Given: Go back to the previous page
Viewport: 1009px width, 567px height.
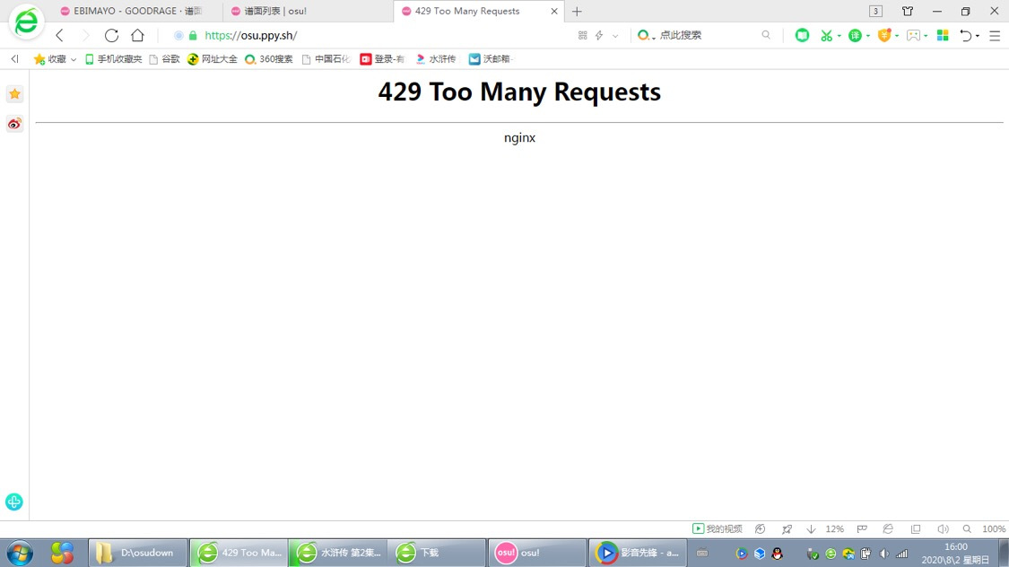Looking at the screenshot, I should (x=60, y=35).
